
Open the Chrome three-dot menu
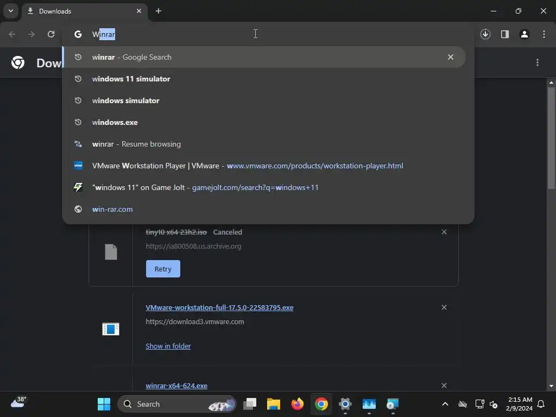pyautogui.click(x=544, y=34)
